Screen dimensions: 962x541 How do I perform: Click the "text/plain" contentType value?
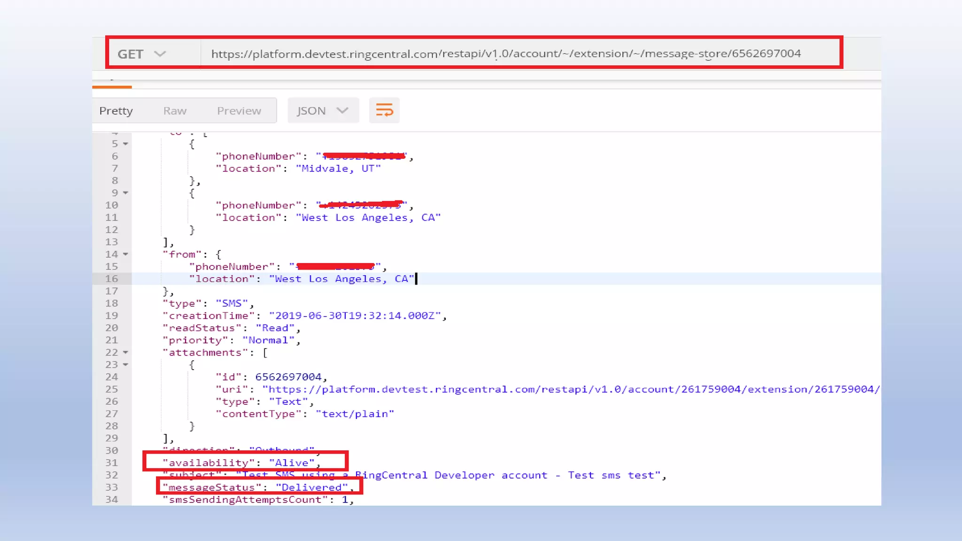pos(355,414)
